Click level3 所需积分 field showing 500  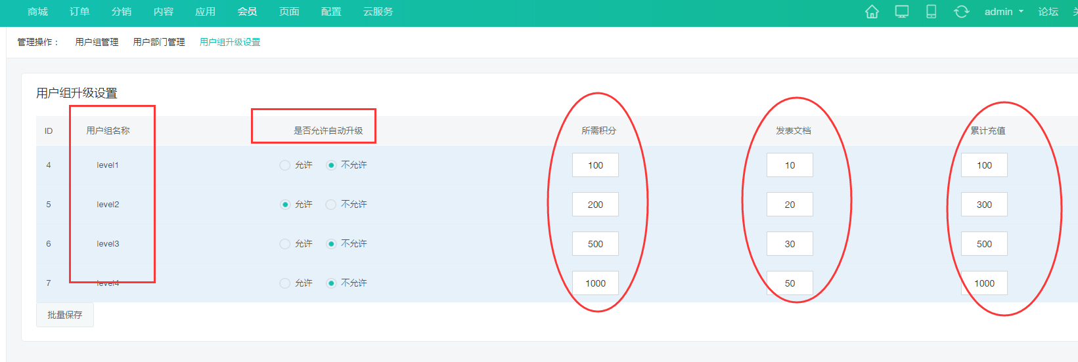coord(595,244)
